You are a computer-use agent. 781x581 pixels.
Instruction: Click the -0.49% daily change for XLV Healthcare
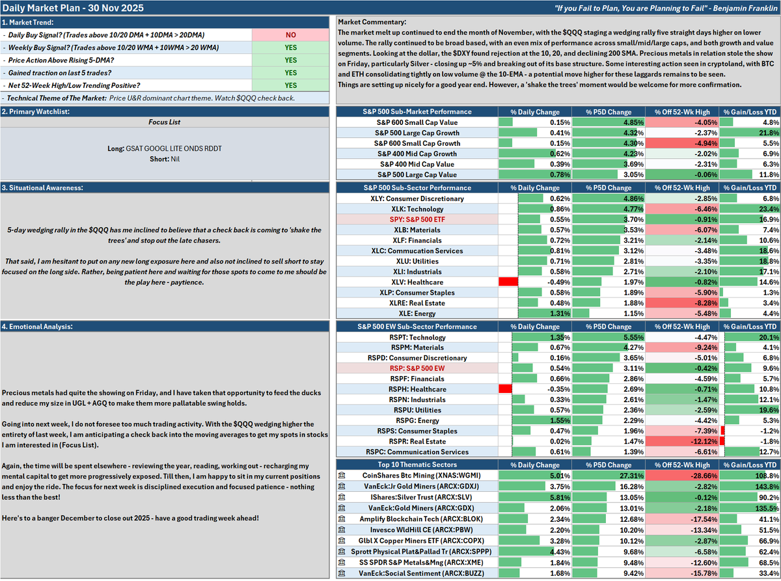[536, 282]
